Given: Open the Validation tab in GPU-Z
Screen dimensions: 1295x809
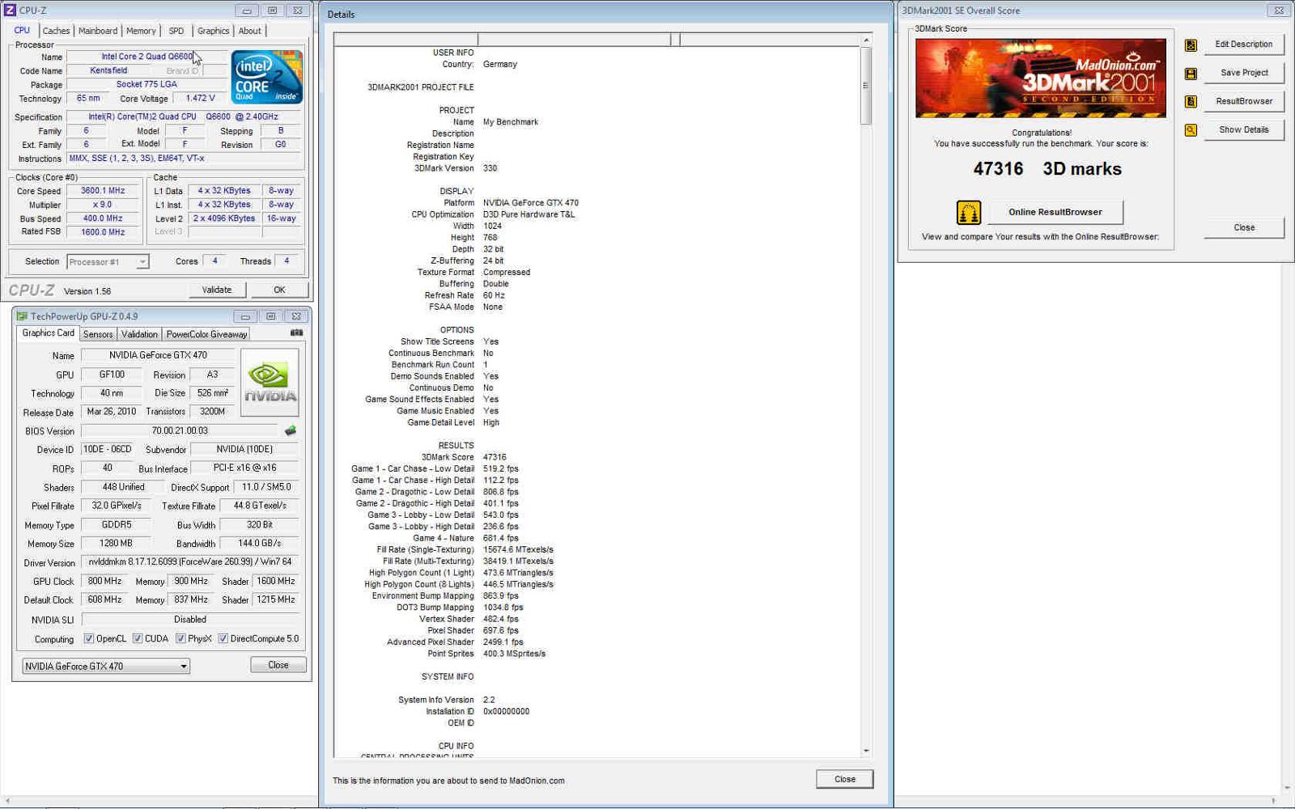Looking at the screenshot, I should [x=139, y=334].
